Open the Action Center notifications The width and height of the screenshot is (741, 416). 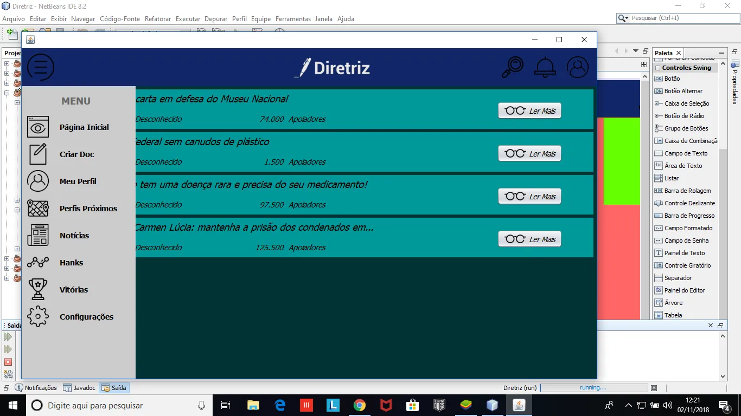724,405
